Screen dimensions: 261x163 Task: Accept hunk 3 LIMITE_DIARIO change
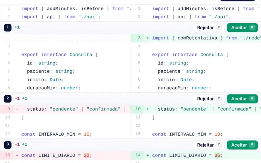pyautogui.click(x=242, y=145)
